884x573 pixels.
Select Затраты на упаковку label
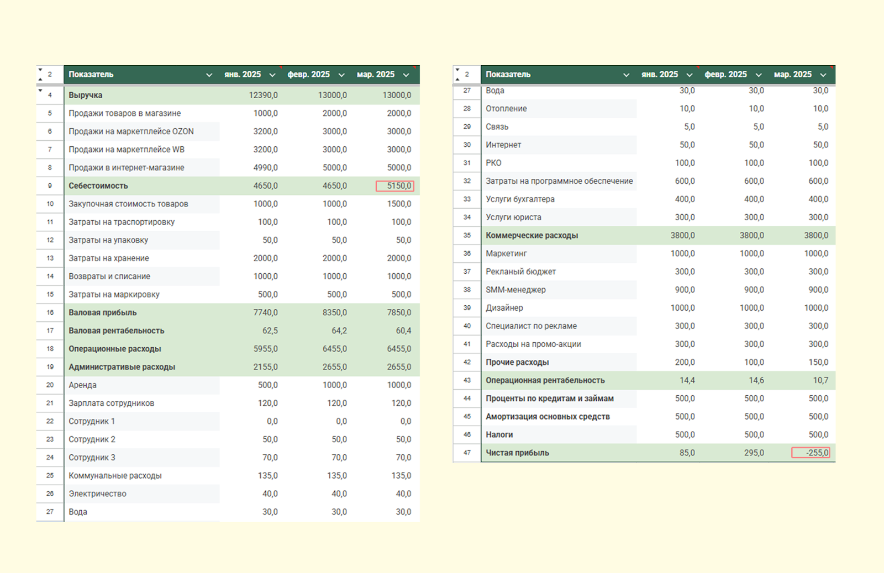(x=108, y=240)
